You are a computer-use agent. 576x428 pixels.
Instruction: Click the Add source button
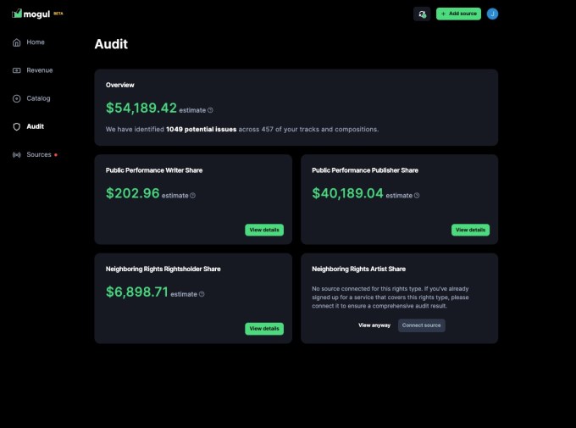(x=458, y=14)
